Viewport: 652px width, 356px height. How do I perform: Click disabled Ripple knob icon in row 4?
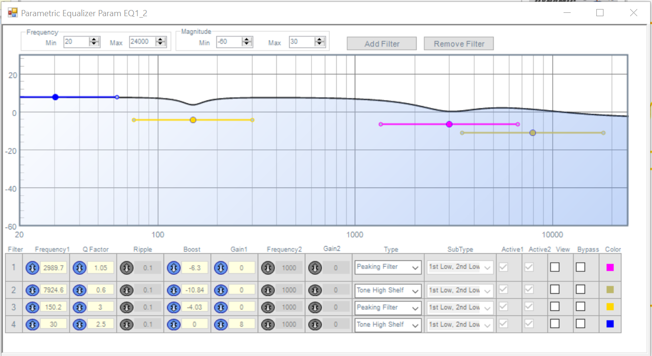[127, 325]
